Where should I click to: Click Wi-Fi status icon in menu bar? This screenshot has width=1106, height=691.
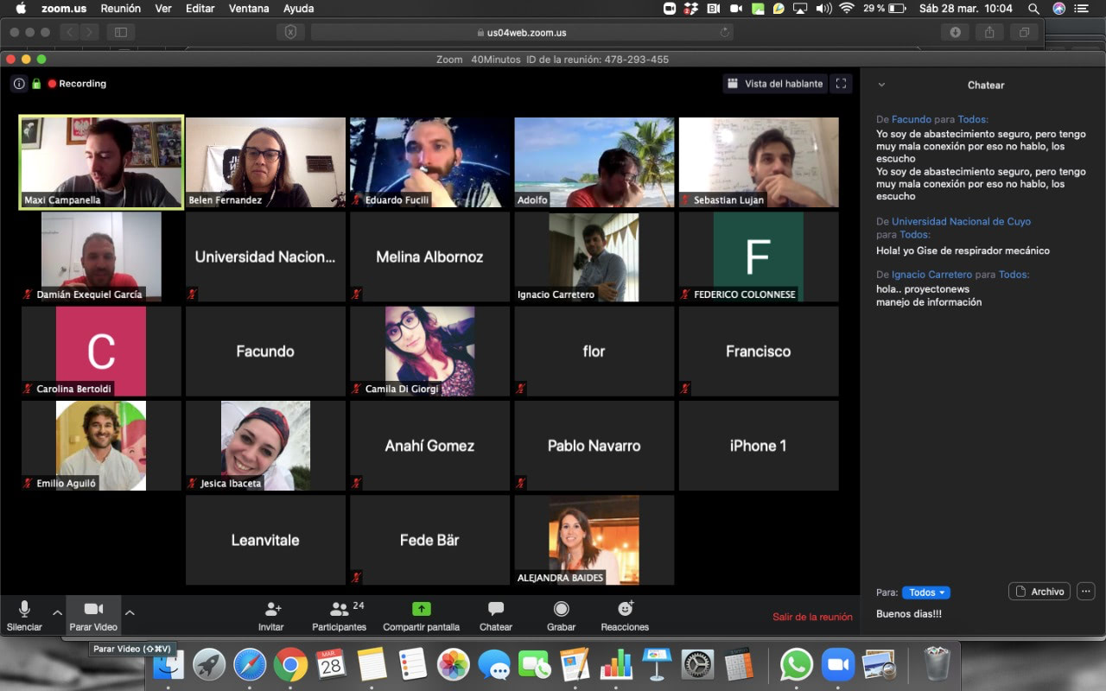(847, 9)
